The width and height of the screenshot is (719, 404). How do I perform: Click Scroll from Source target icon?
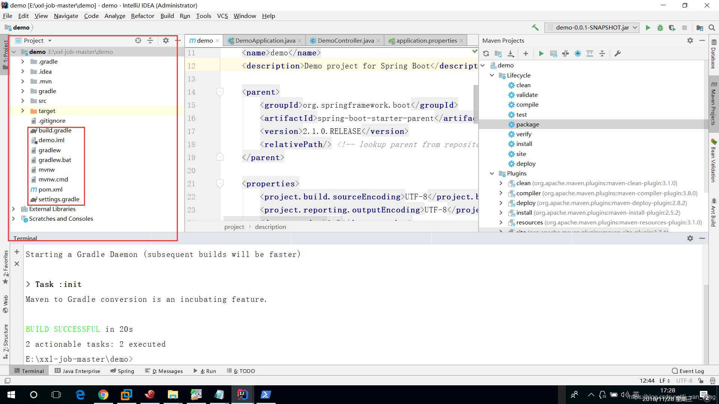click(x=138, y=40)
